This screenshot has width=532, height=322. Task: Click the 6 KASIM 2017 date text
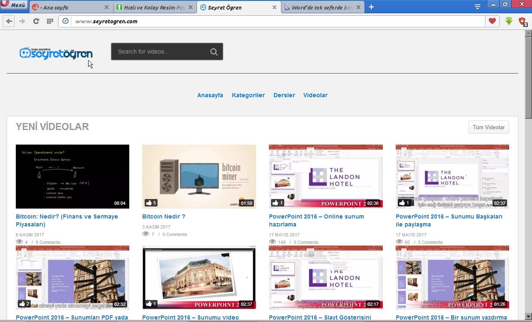coord(30,235)
